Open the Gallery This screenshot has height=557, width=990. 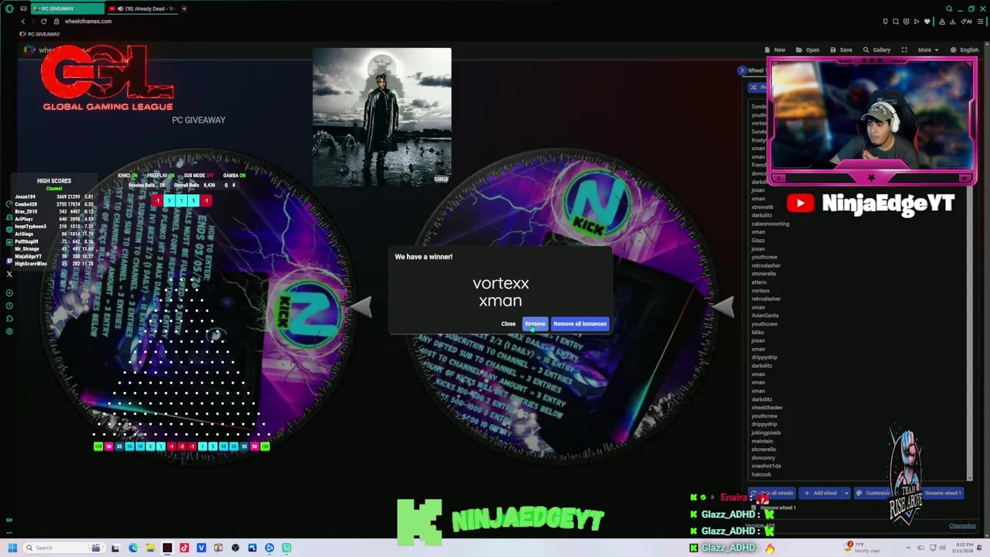coord(876,50)
